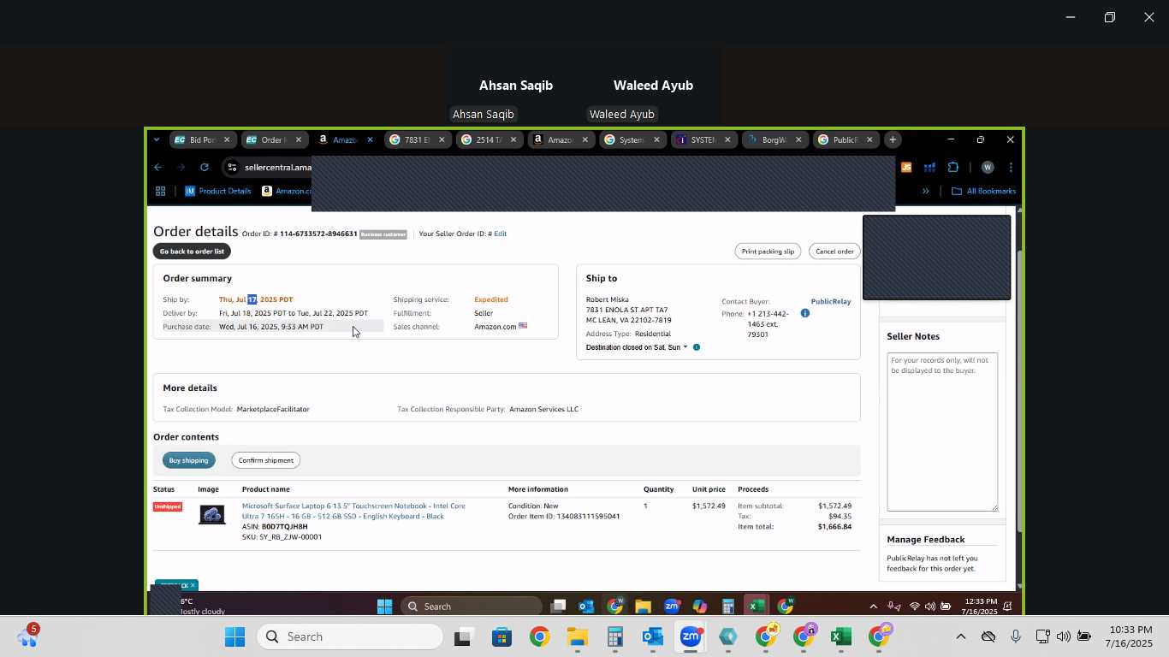Open the Chrome Extensions puzzle icon

tap(953, 168)
